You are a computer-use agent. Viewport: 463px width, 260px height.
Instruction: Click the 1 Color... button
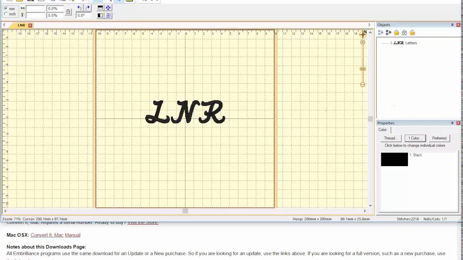point(415,138)
